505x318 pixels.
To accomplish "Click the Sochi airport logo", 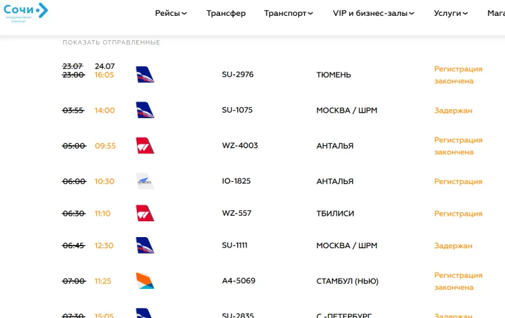I will (x=26, y=12).
